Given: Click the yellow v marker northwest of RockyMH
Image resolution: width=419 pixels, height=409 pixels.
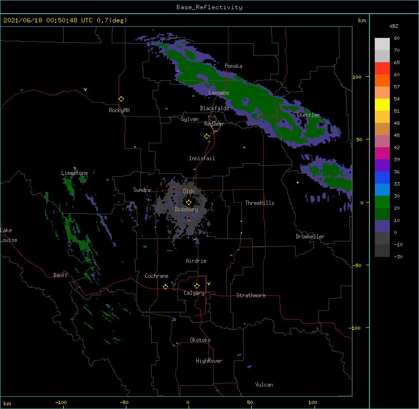Looking at the screenshot, I should tap(85, 89).
